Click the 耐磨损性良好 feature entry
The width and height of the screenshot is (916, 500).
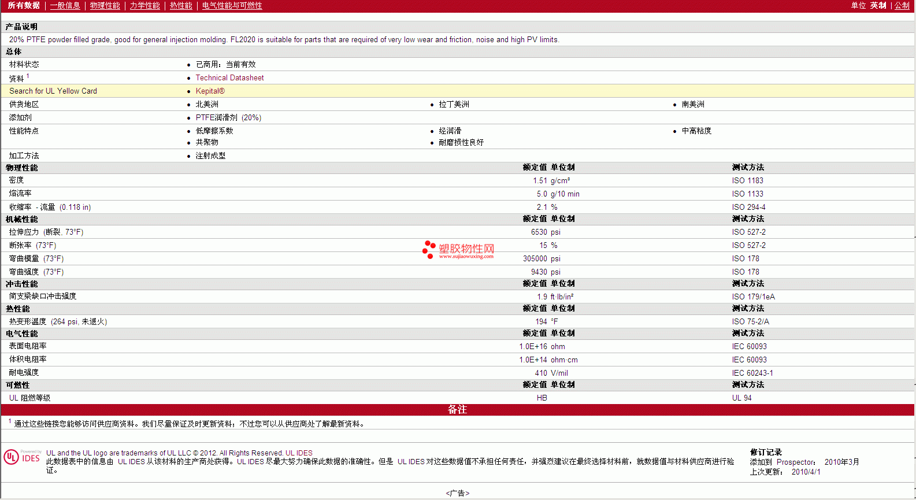(x=461, y=142)
